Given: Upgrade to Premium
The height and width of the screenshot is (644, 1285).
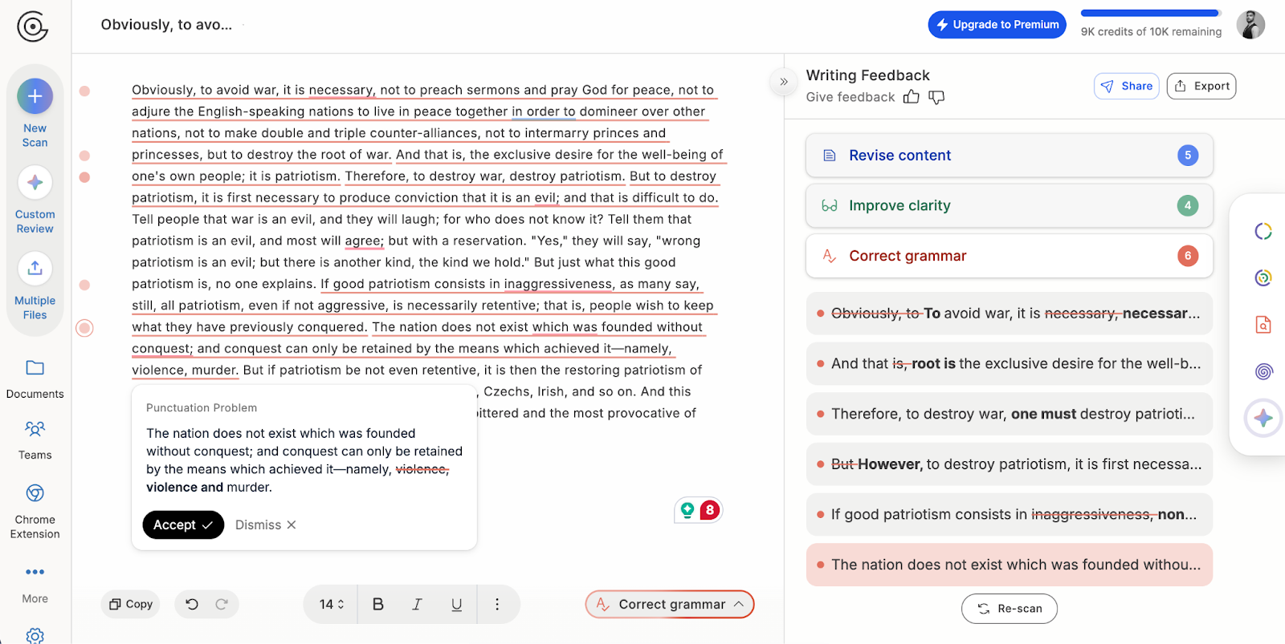Looking at the screenshot, I should pyautogui.click(x=997, y=25).
